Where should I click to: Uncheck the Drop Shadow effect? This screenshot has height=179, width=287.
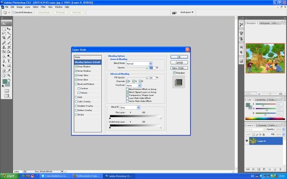(x=77, y=67)
